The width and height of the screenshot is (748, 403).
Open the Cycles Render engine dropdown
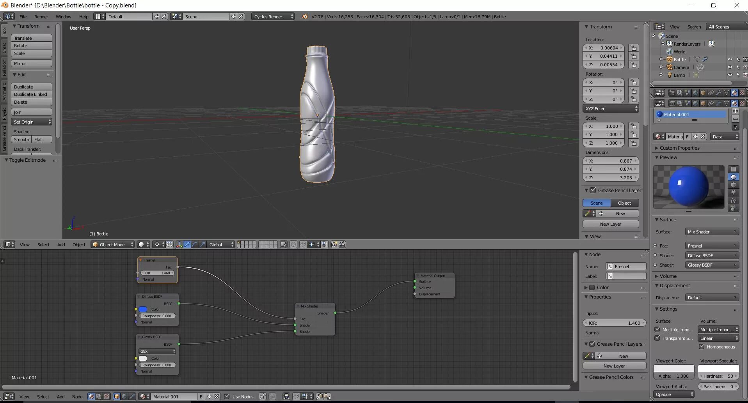coord(273,16)
